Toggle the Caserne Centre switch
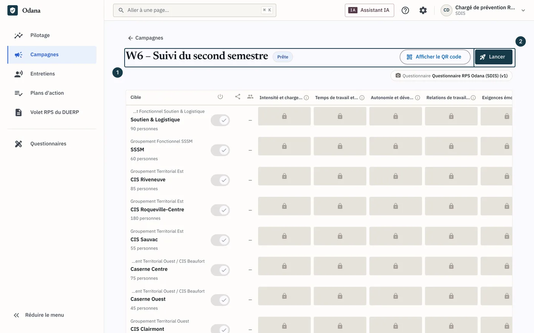This screenshot has width=534, height=333. pyautogui.click(x=220, y=270)
